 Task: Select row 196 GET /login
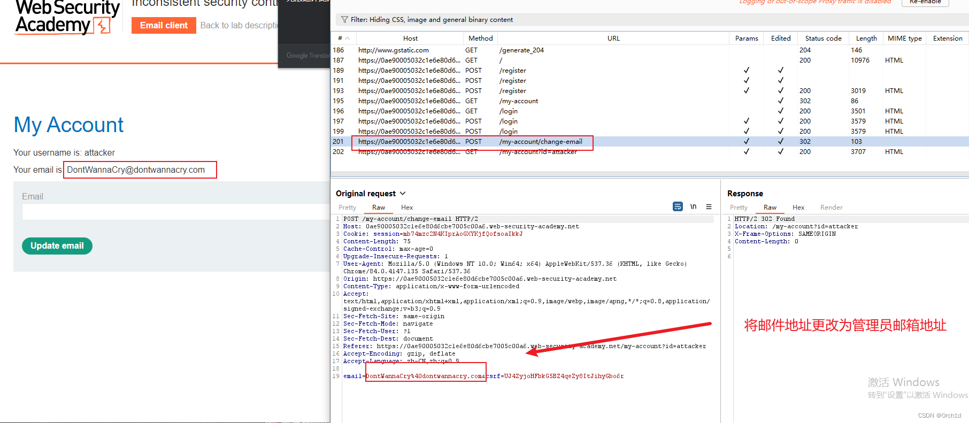[x=650, y=111]
